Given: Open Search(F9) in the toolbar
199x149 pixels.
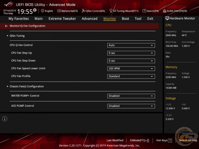Looking at the screenshot, I should tap(150, 11).
